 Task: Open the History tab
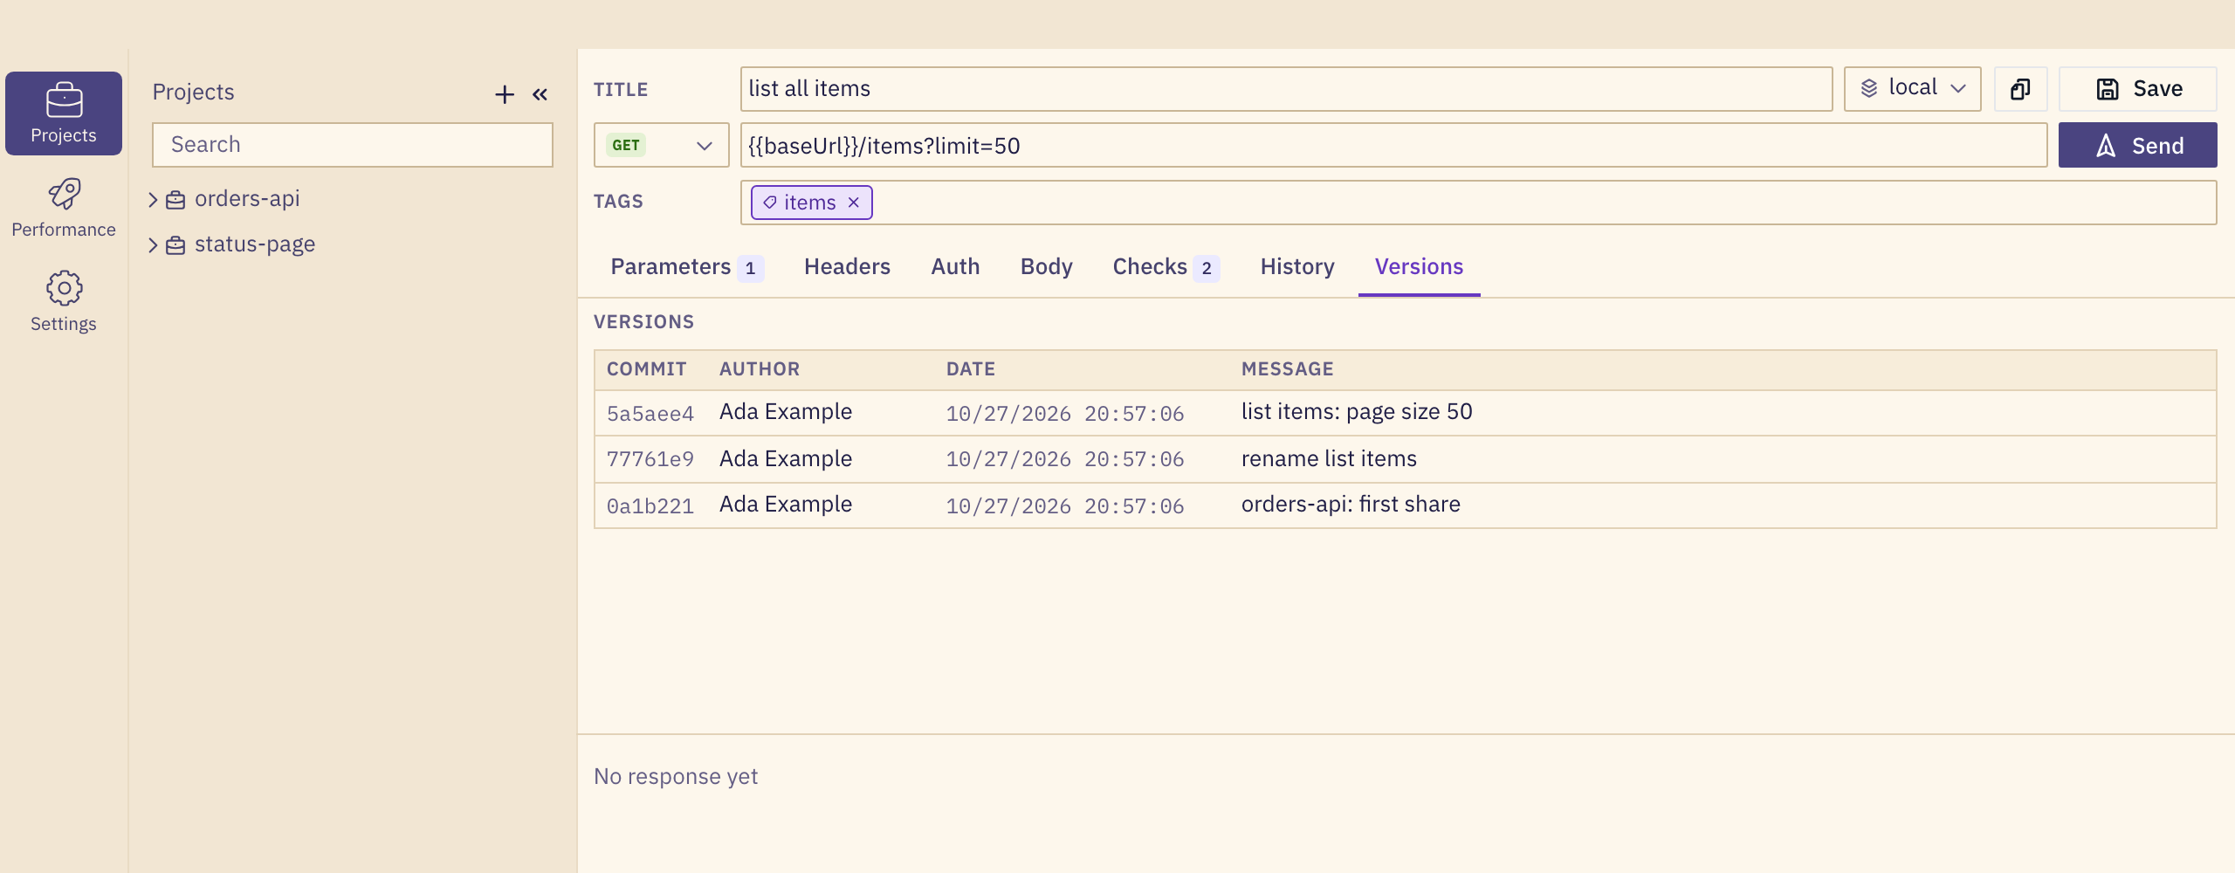(1297, 267)
